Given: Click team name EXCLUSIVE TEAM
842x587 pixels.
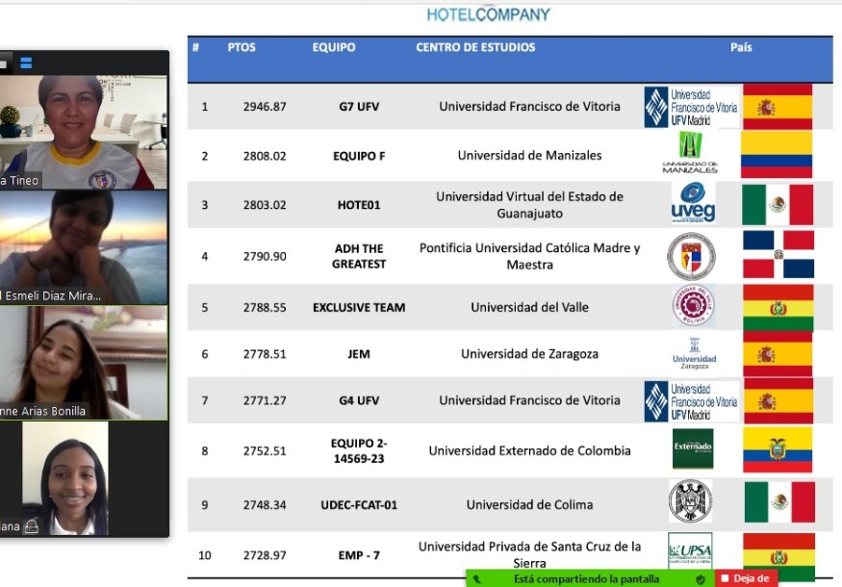Looking at the screenshot, I should point(359,307).
